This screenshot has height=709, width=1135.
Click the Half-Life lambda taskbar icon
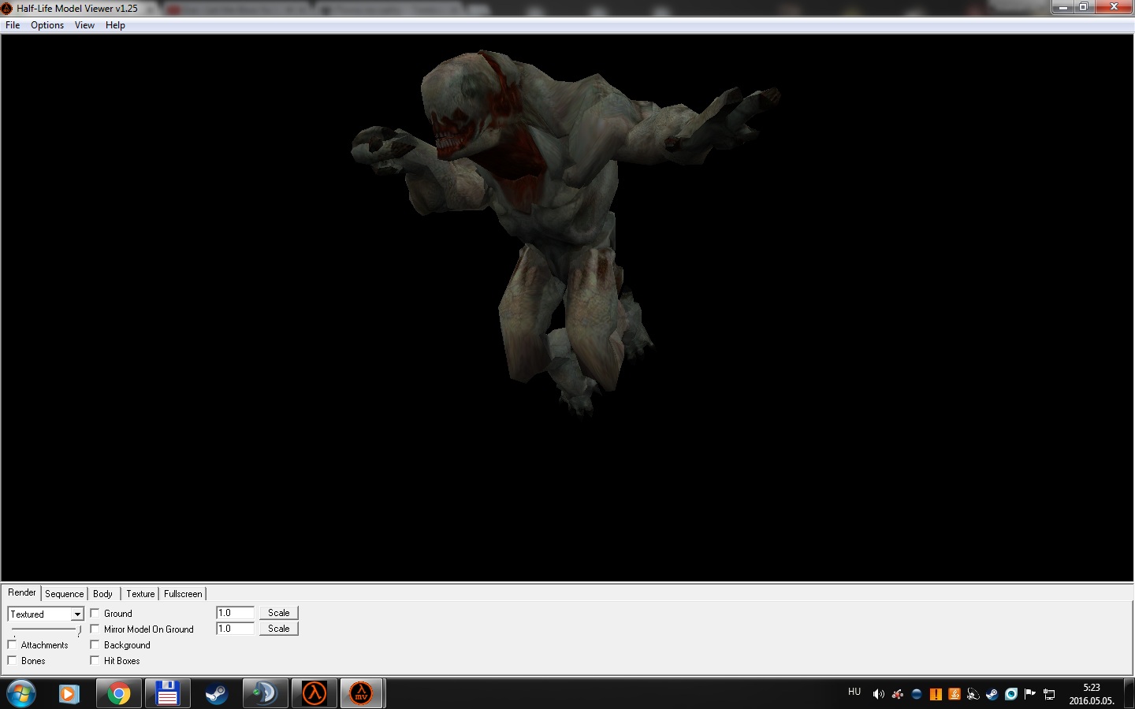[x=314, y=693]
